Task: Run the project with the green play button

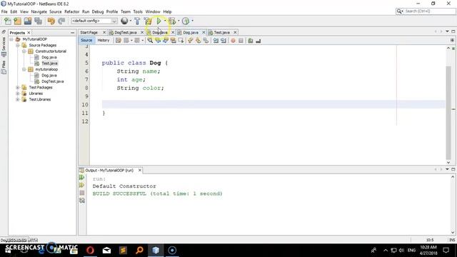Action: click(159, 21)
